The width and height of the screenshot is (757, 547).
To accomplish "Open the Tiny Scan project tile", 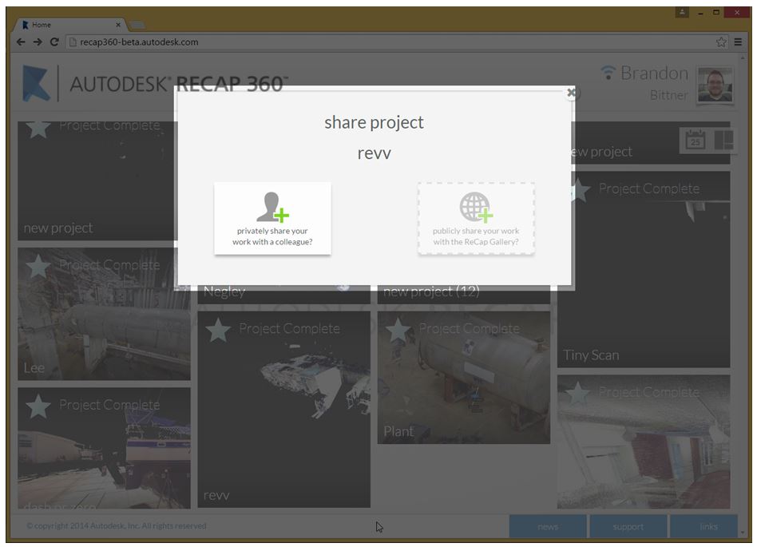I will (644, 269).
